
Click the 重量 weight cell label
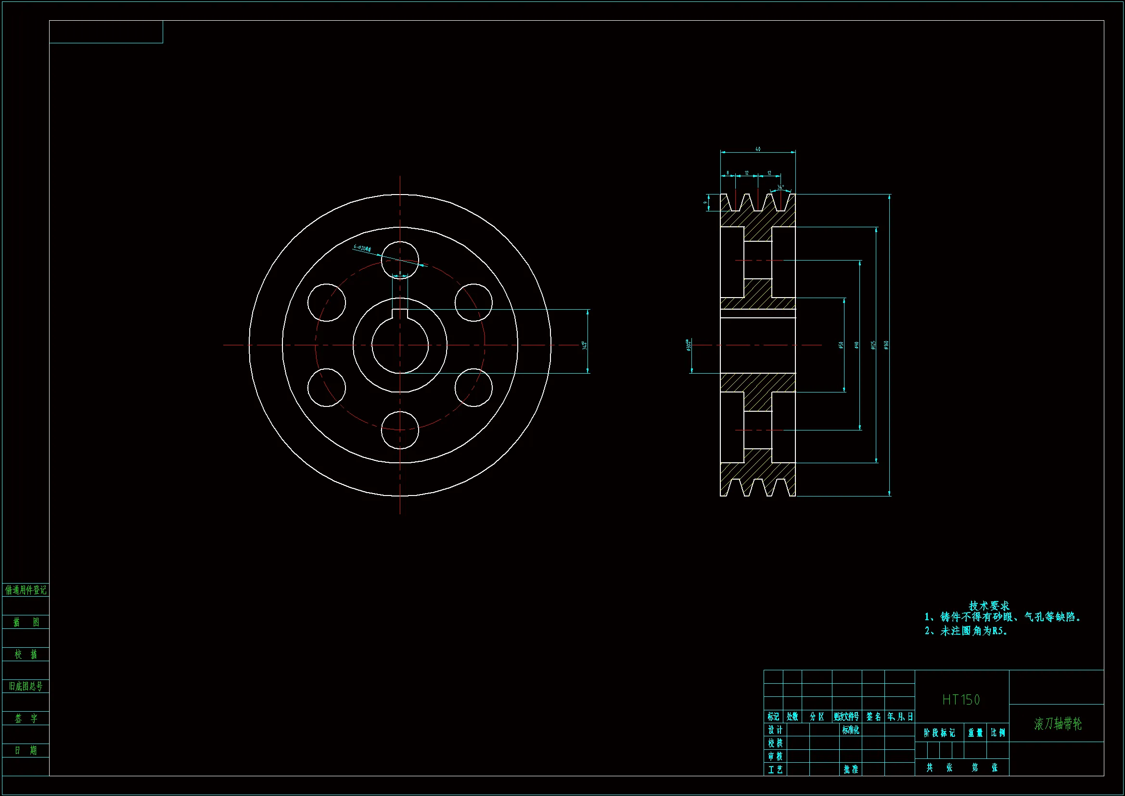[975, 733]
